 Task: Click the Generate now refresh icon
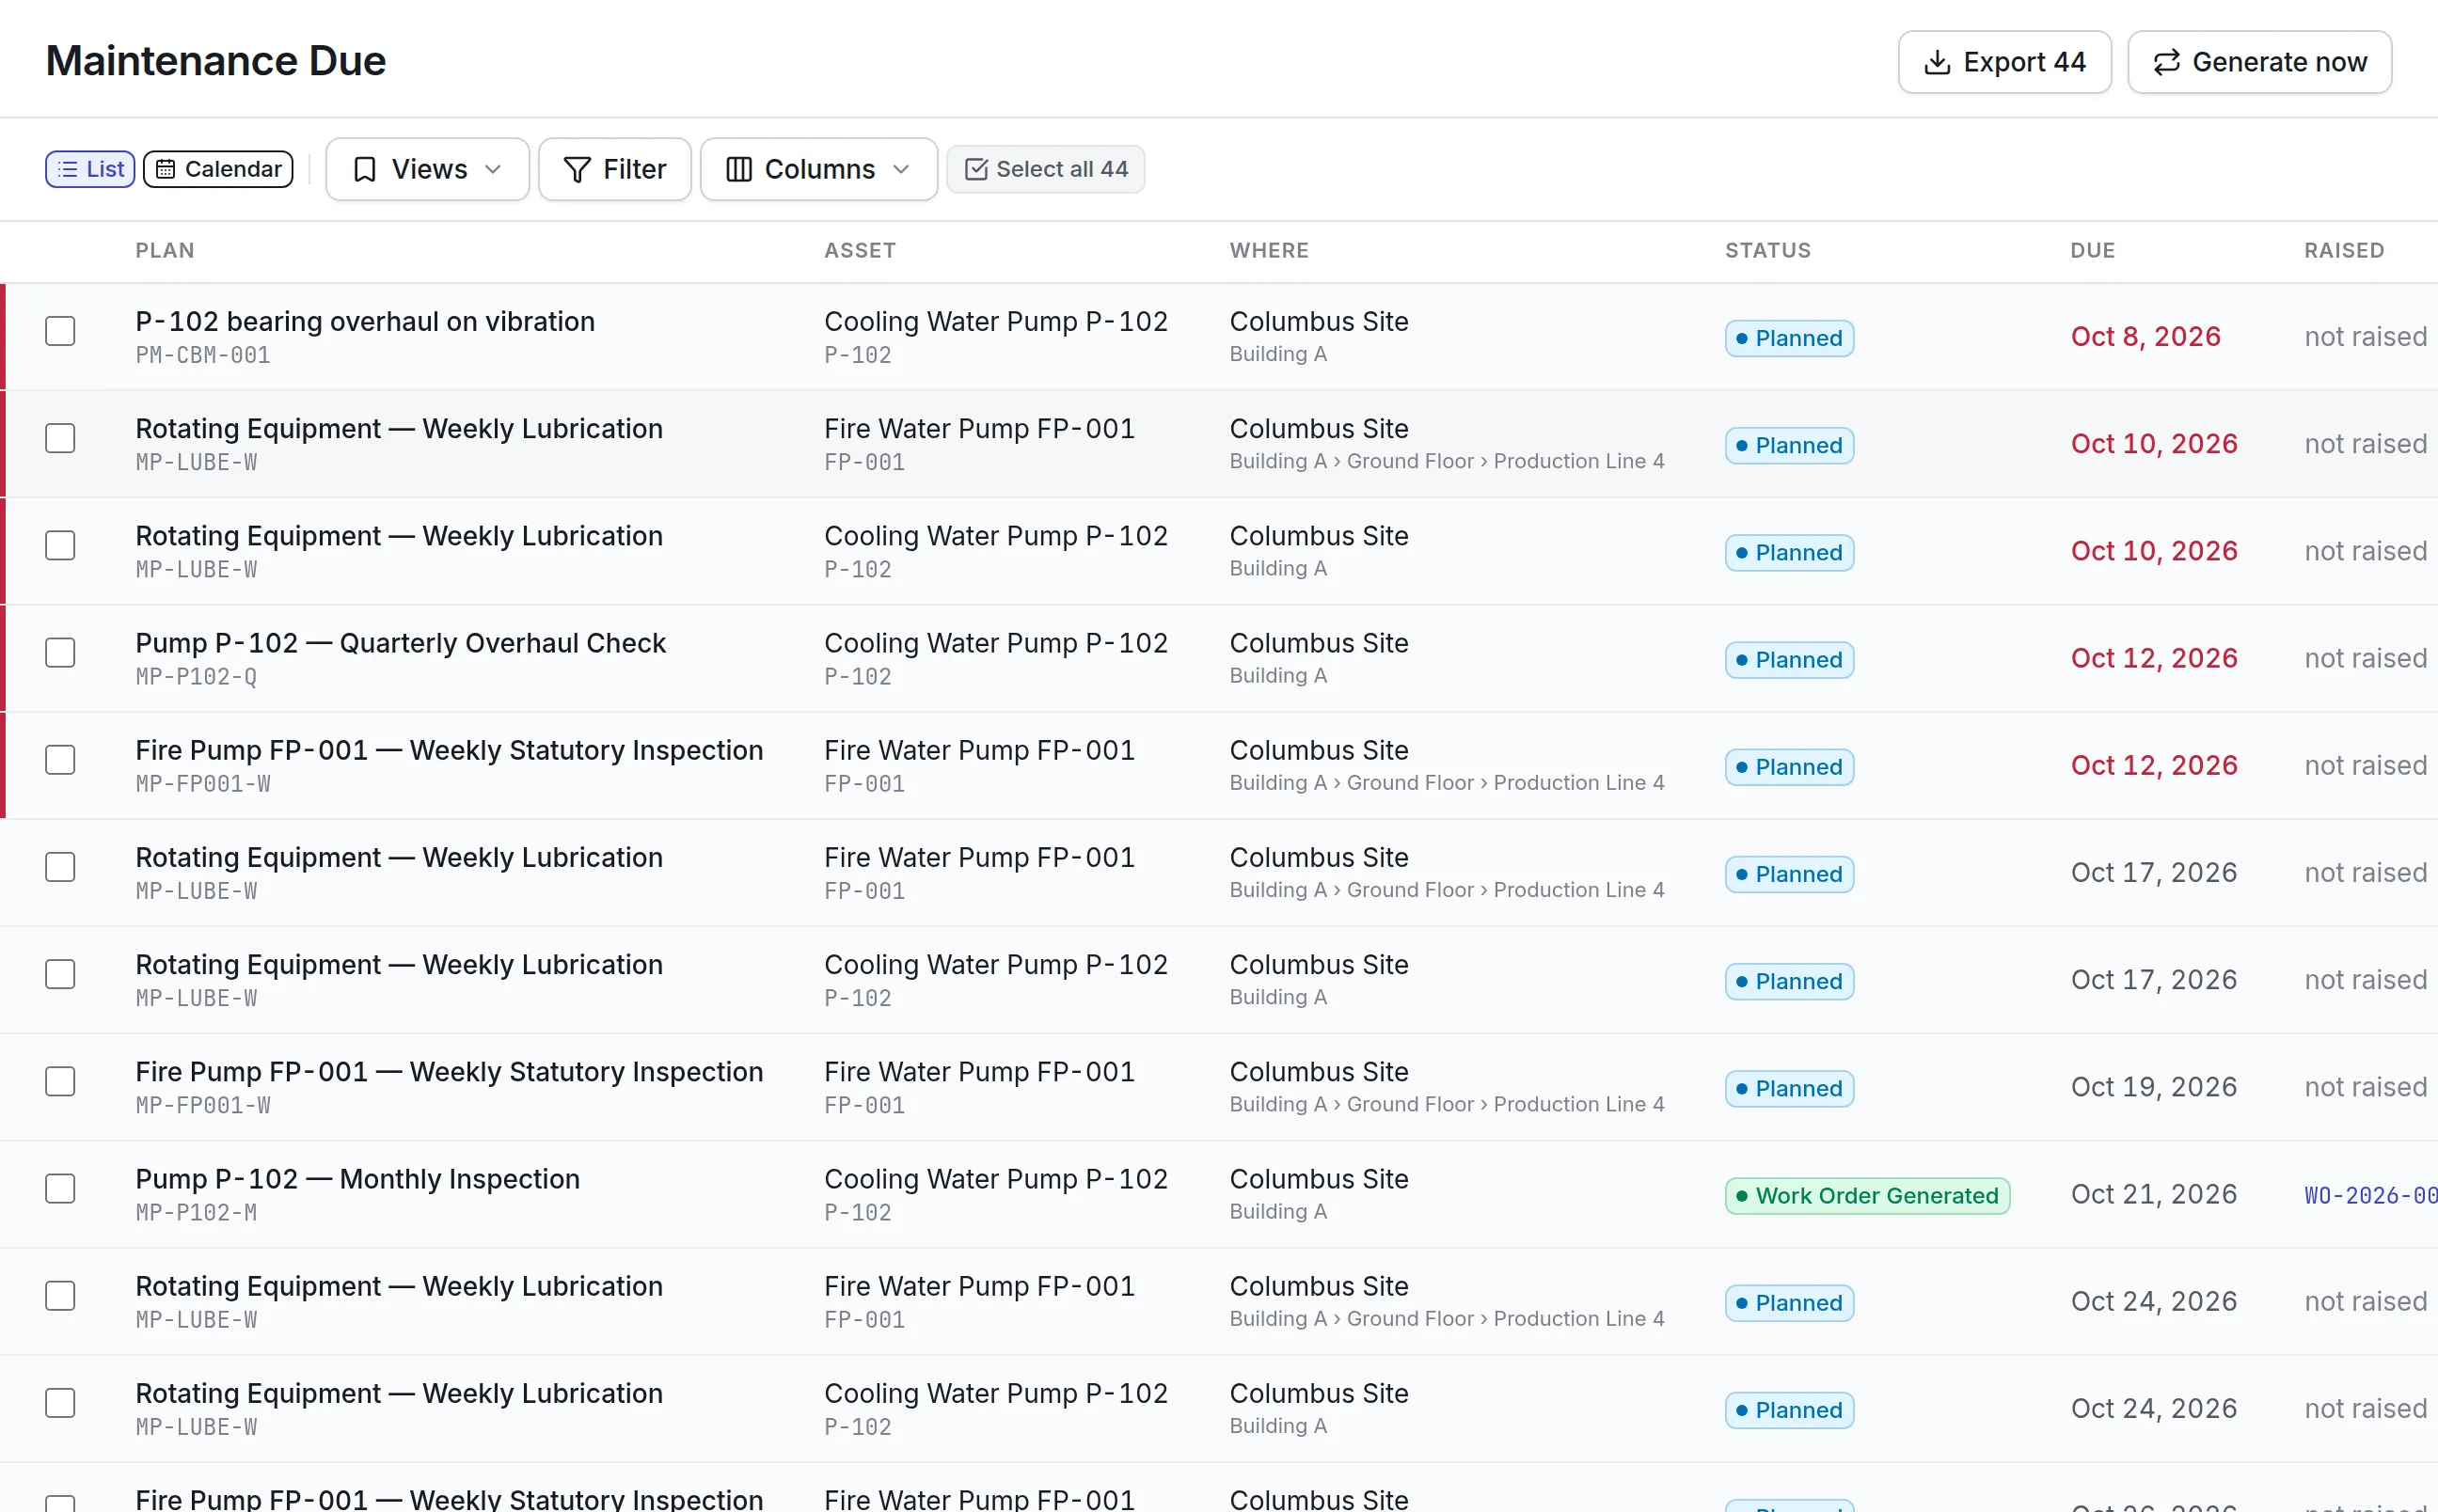[x=2166, y=62]
